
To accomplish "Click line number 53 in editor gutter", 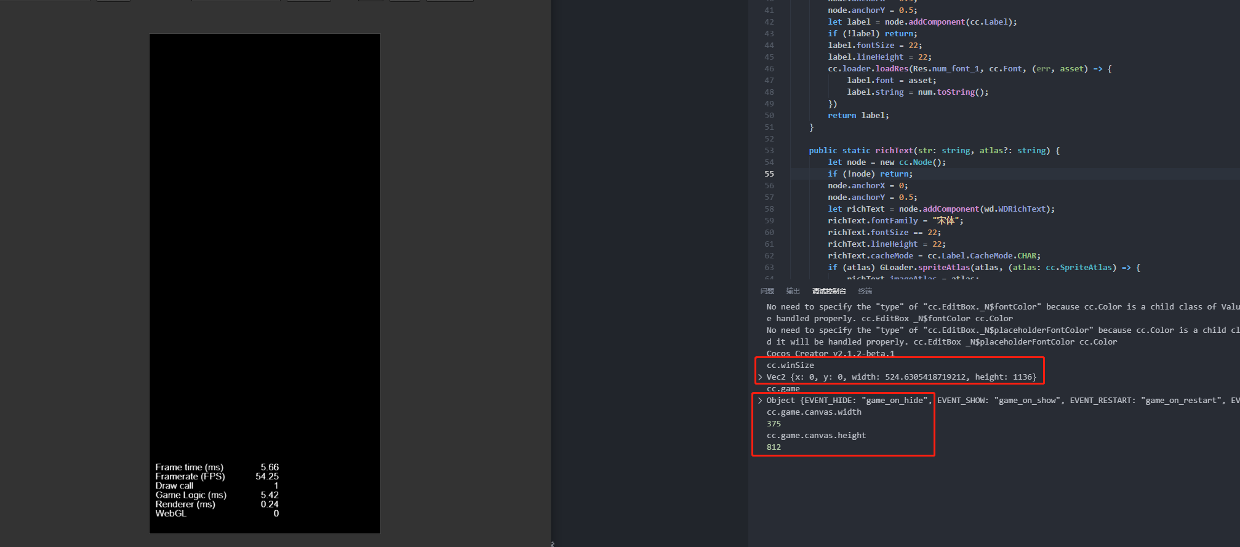I will 769,151.
